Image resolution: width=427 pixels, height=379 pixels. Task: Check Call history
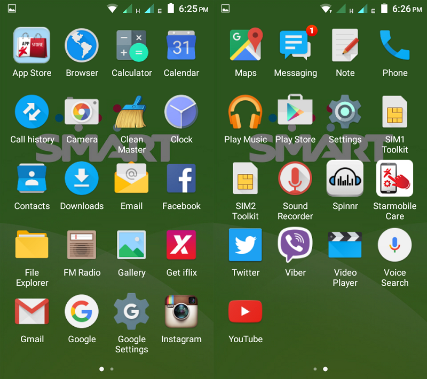(32, 112)
